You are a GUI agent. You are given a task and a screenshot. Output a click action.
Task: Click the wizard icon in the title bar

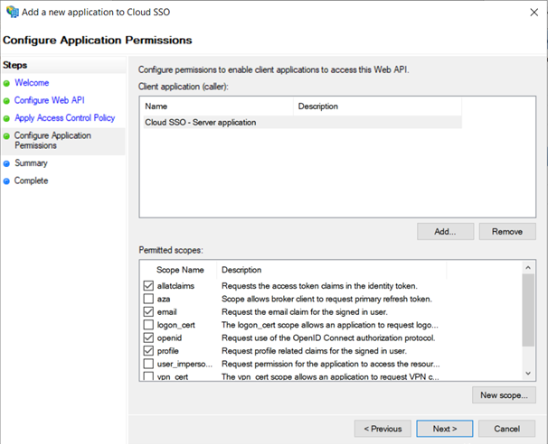[11, 13]
